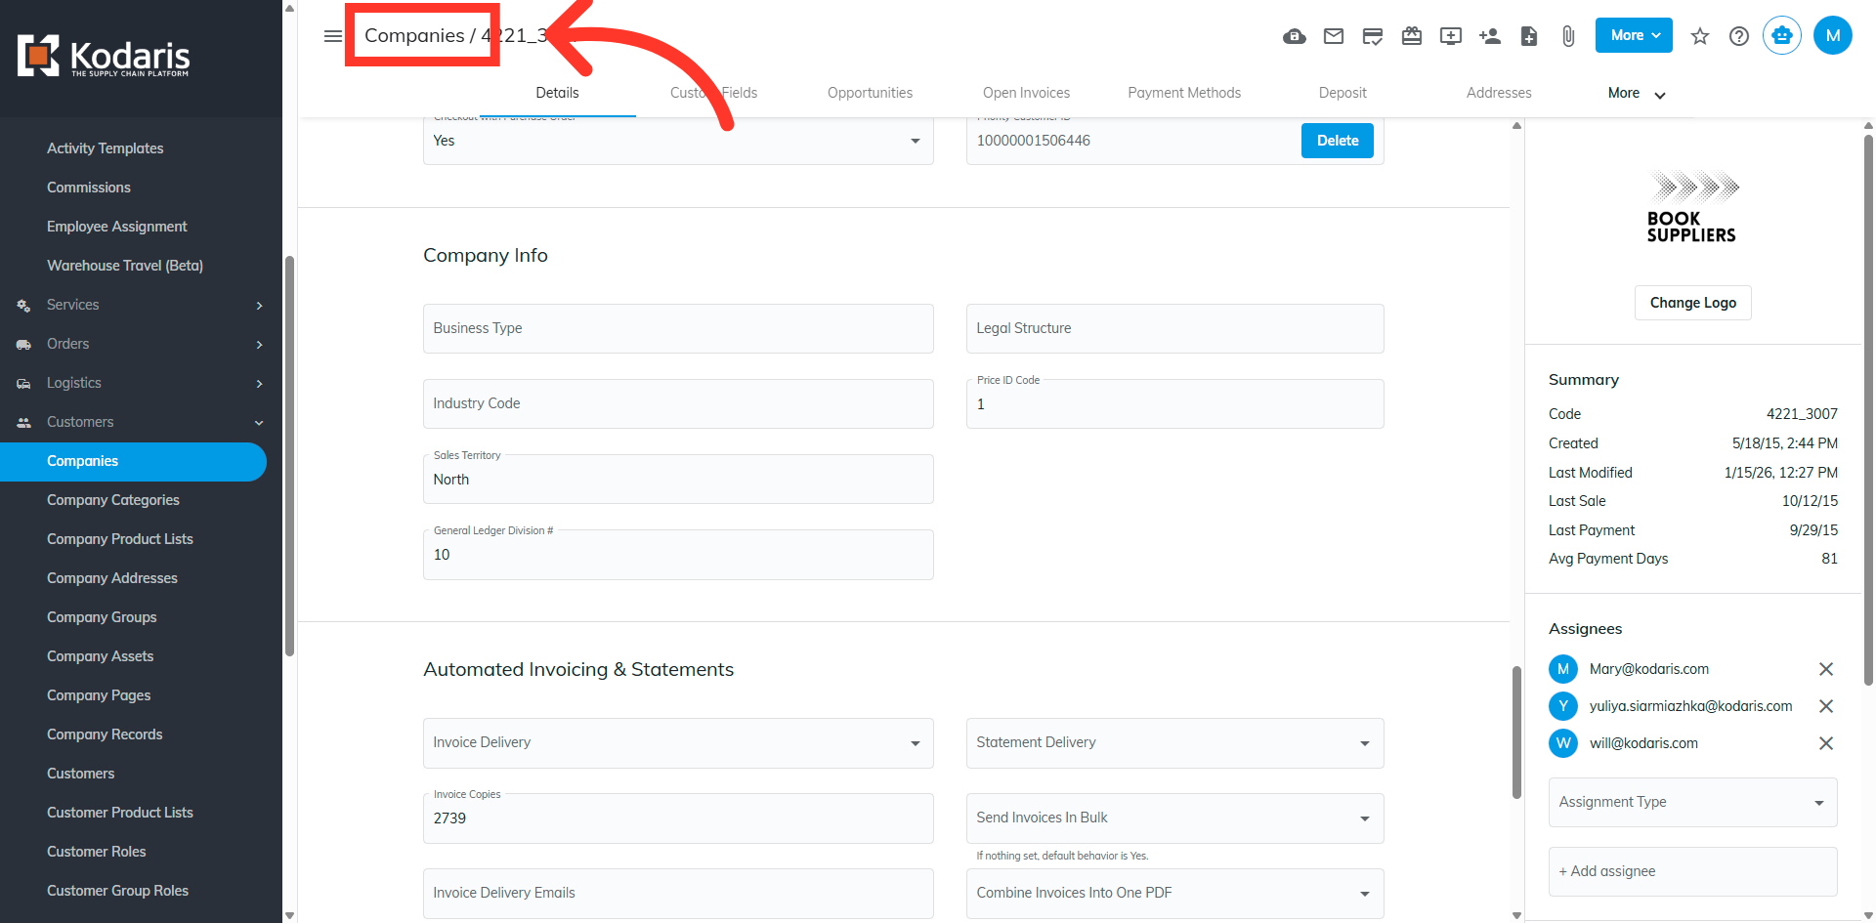The width and height of the screenshot is (1876, 923).
Task: Click the cloud save icon
Action: tap(1295, 36)
